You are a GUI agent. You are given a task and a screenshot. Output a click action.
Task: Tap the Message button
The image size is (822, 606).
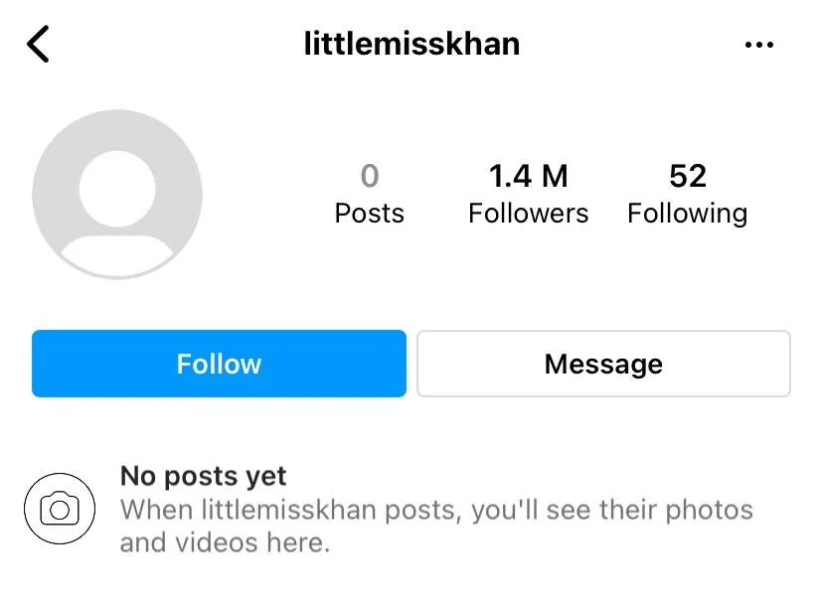pos(603,364)
